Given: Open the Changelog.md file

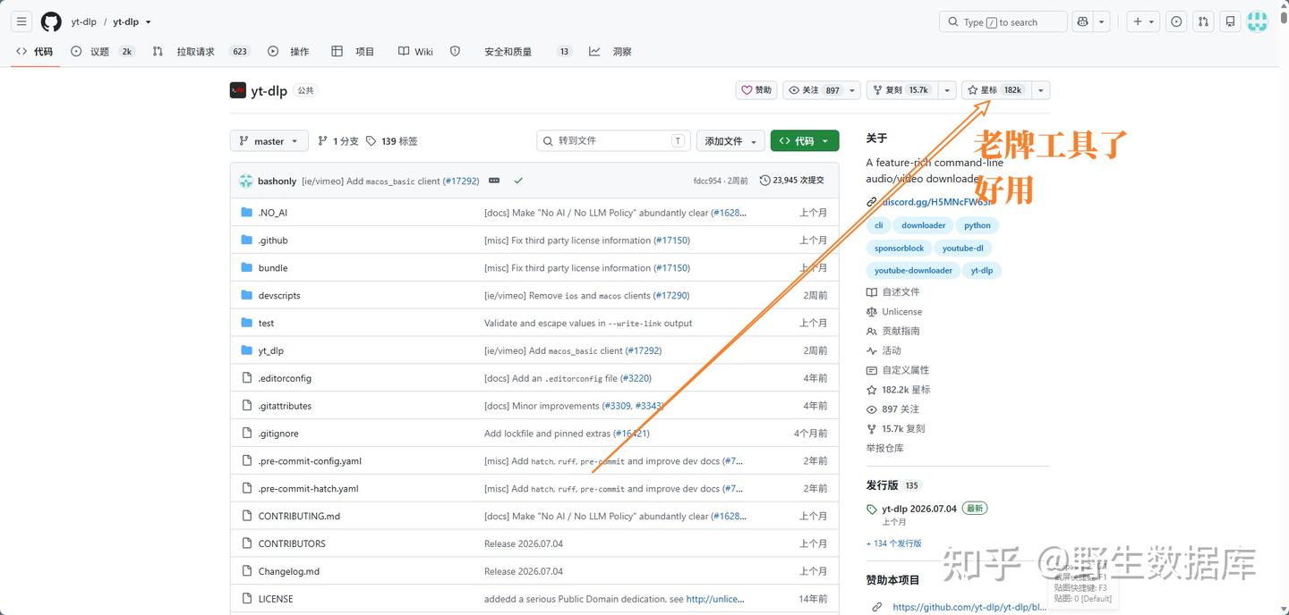Looking at the screenshot, I should pos(289,571).
